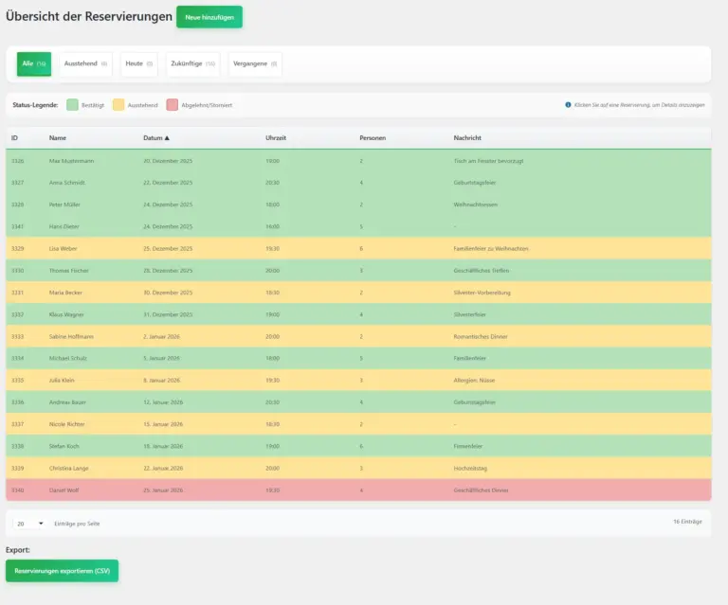
Task: Click reservation ID '3340'
Action: (x=18, y=490)
